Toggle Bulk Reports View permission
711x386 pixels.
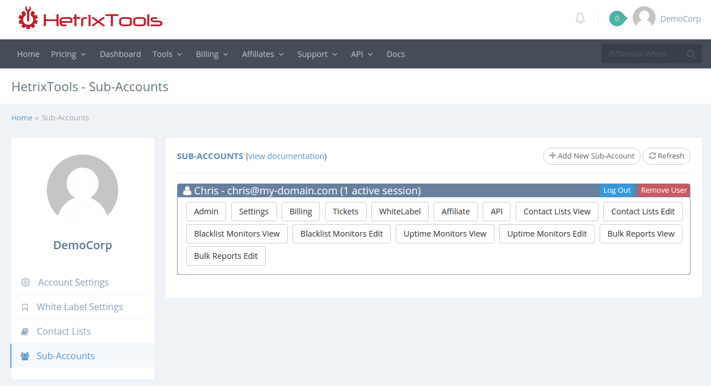click(x=641, y=233)
